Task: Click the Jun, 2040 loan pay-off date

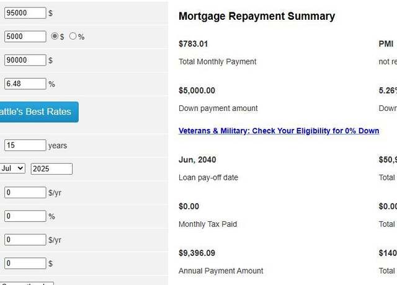Action: coord(197,160)
